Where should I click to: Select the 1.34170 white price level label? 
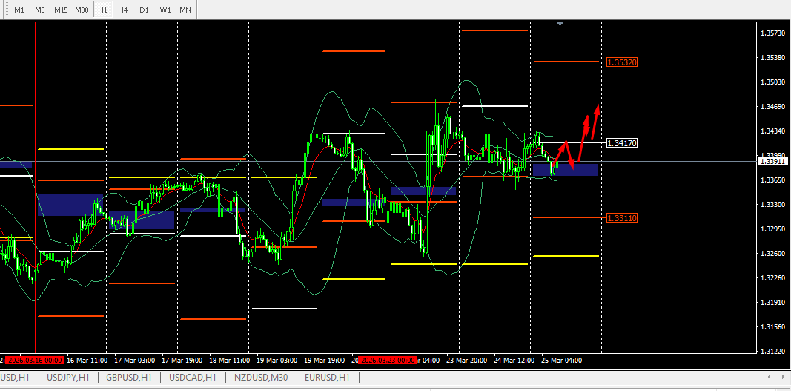click(622, 143)
